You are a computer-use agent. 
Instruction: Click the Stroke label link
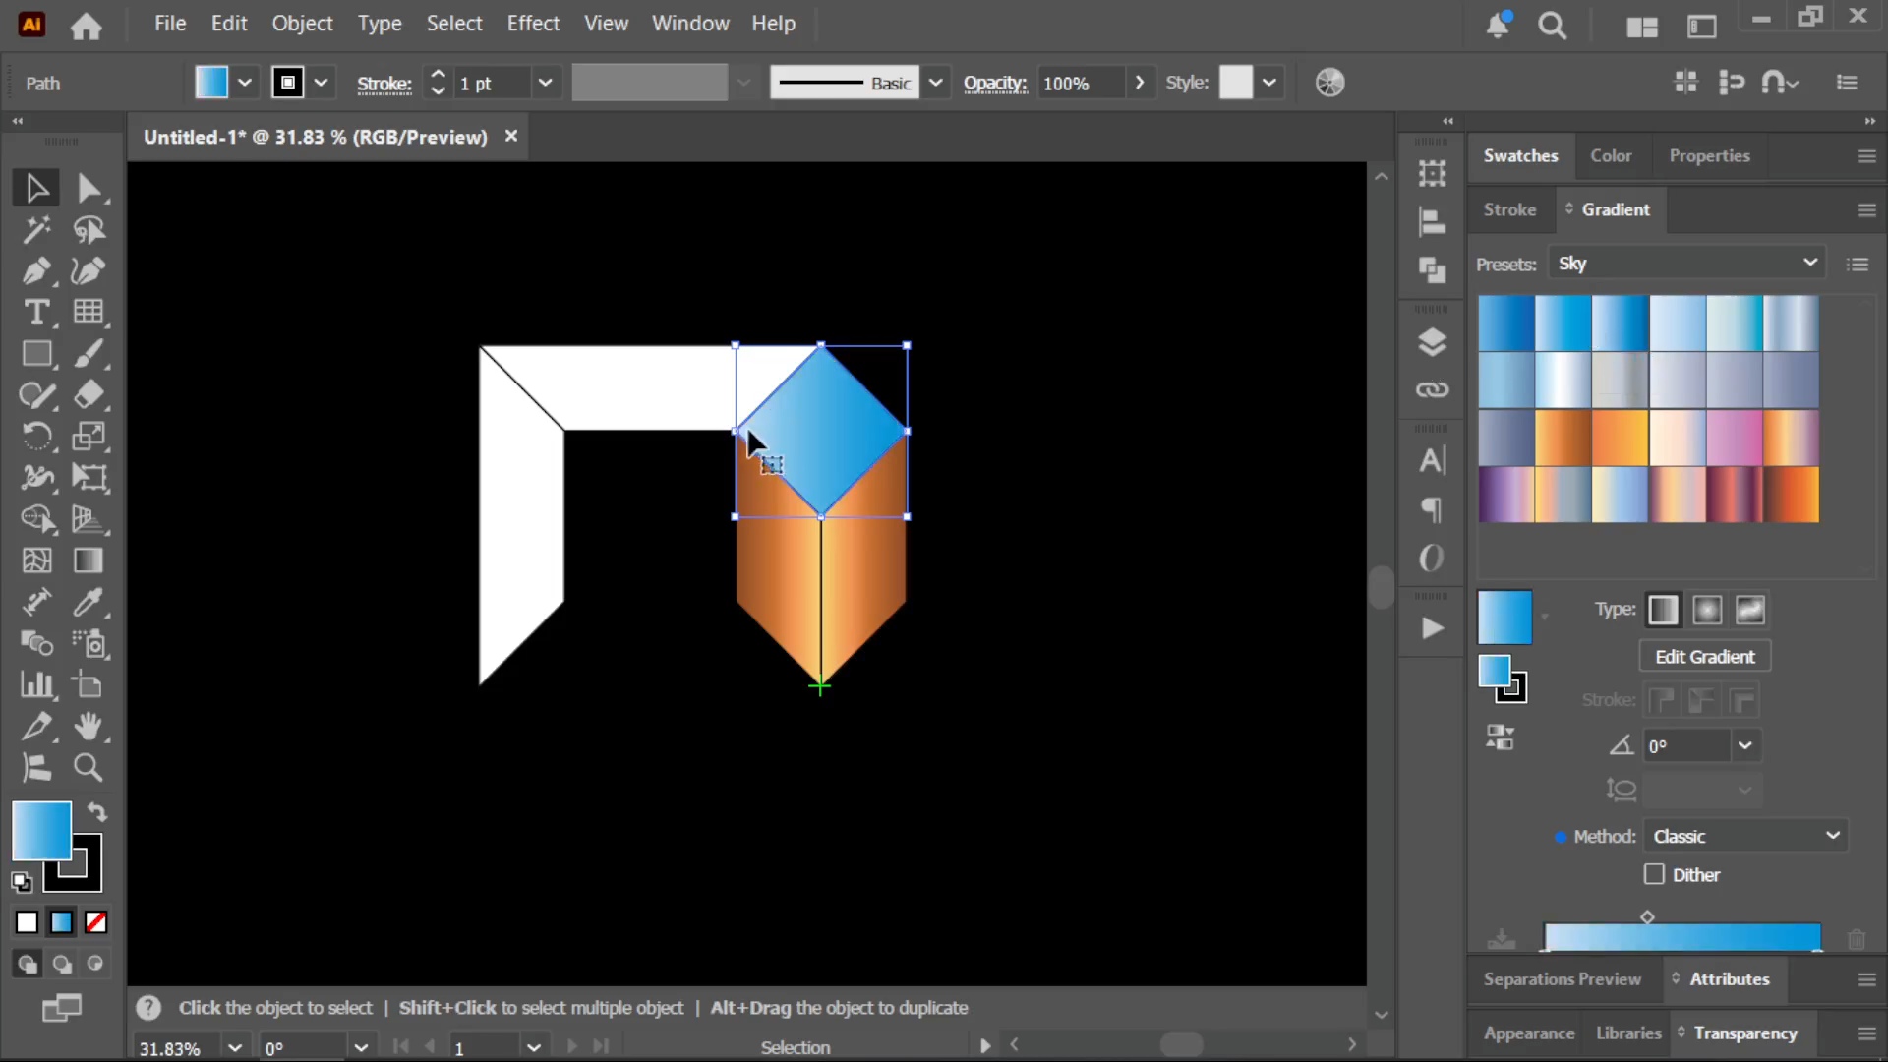pos(383,84)
